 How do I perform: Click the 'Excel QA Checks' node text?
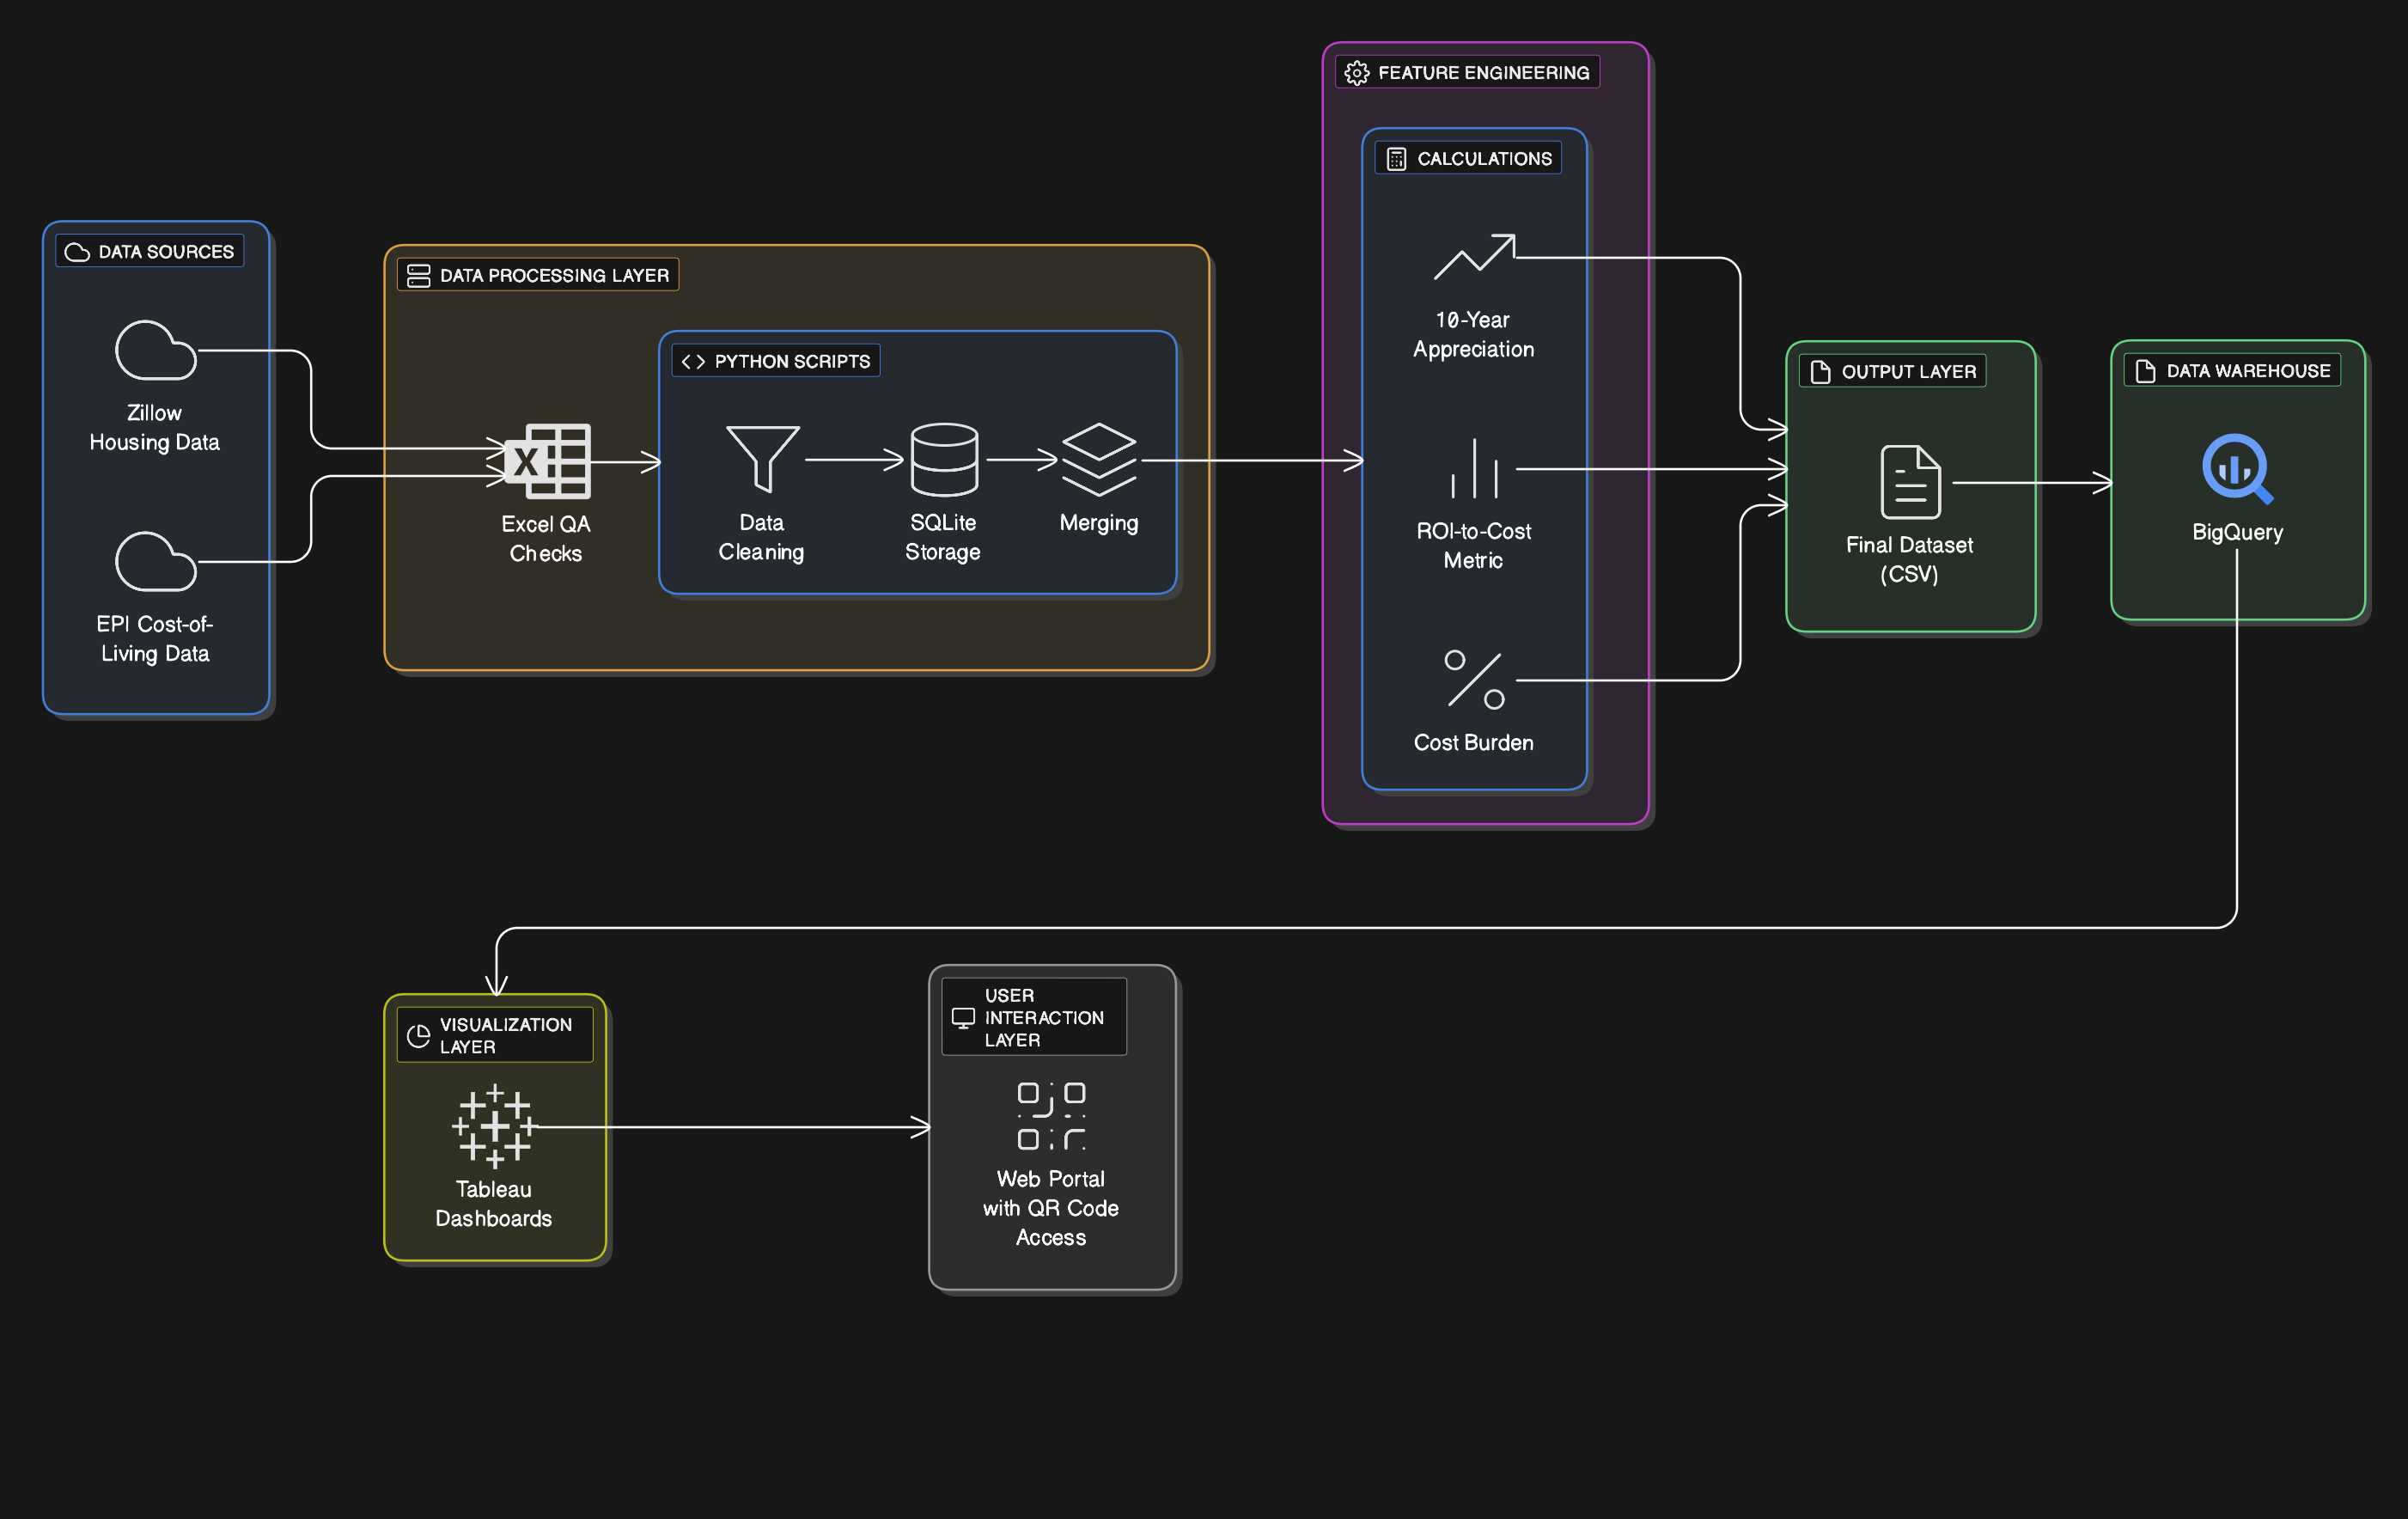pyautogui.click(x=546, y=539)
